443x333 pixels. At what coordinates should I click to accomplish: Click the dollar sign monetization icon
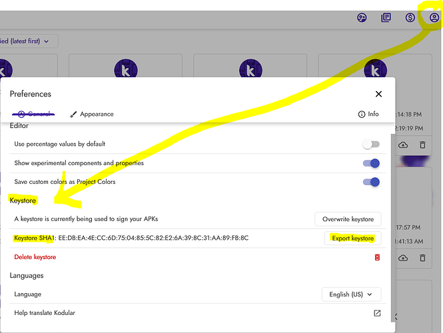(410, 17)
